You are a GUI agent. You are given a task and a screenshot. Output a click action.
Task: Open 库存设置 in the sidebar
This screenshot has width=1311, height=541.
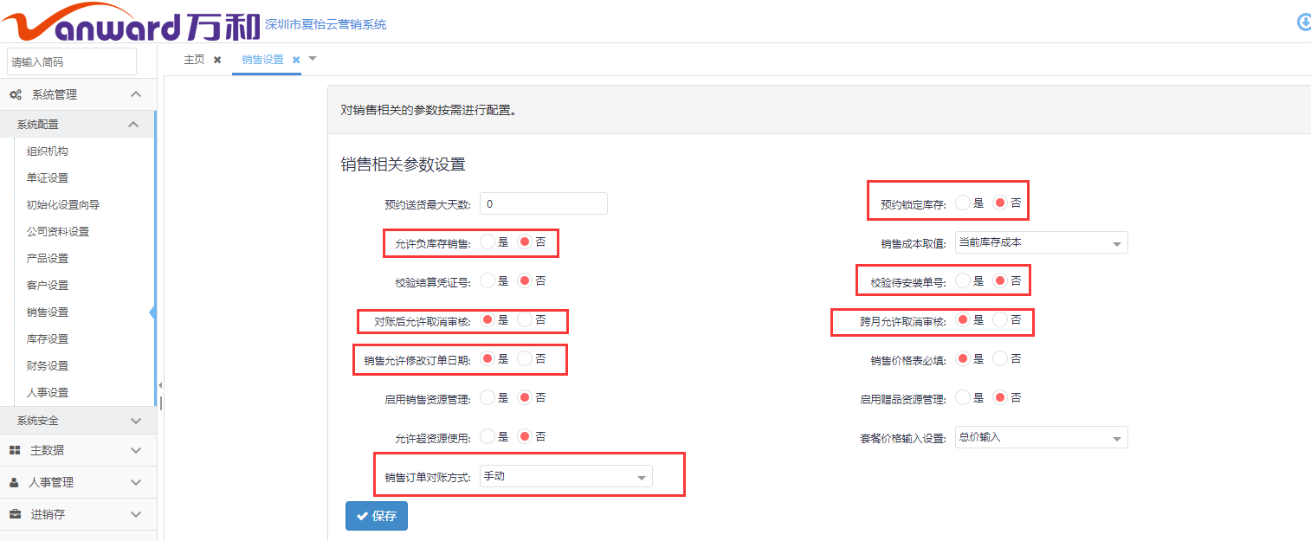point(48,338)
